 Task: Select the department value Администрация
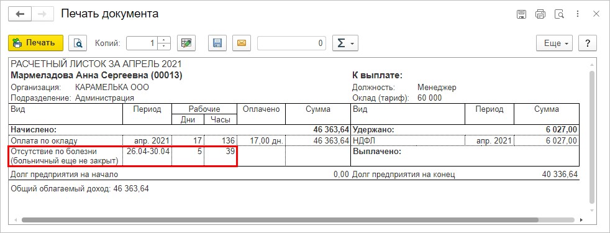point(104,98)
